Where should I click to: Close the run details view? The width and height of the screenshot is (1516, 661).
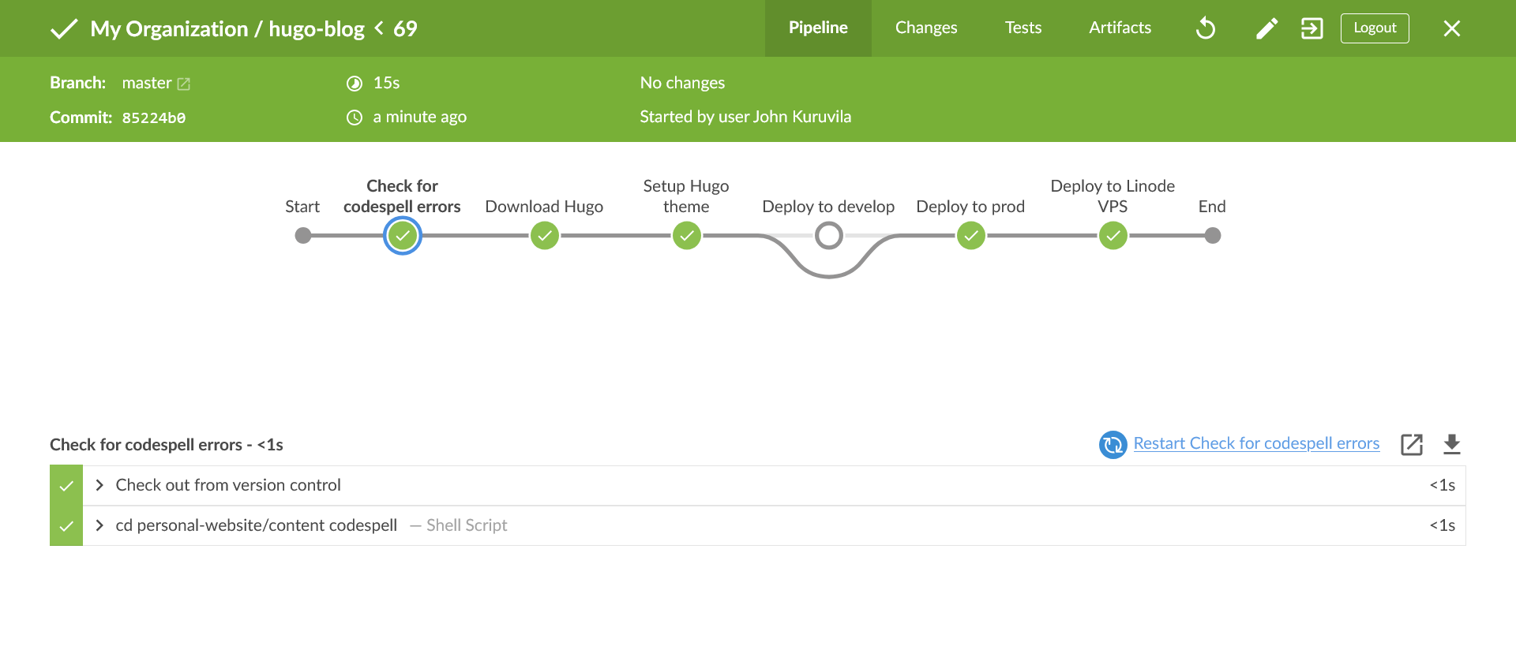[x=1451, y=28]
